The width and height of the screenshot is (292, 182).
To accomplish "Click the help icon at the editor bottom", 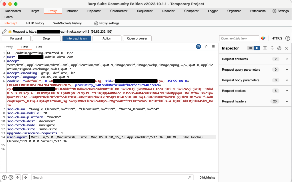I will (x=4, y=177).
